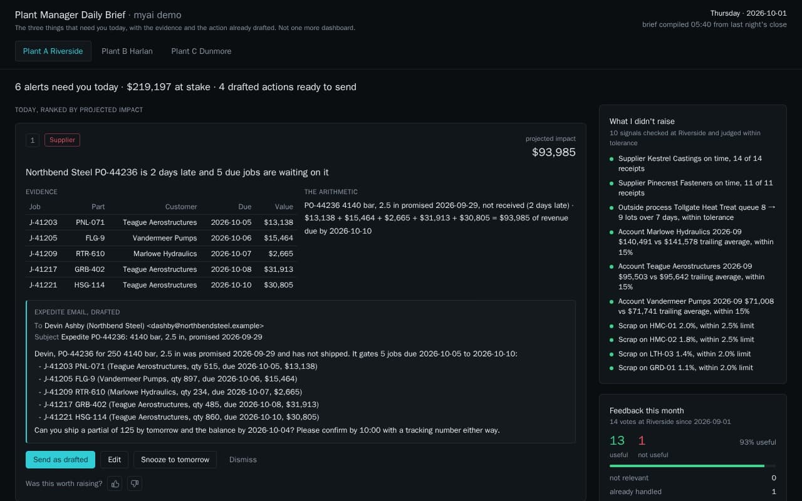The height and width of the screenshot is (501, 802).
Task: Click the $31,913 value cell
Action: coord(279,269)
